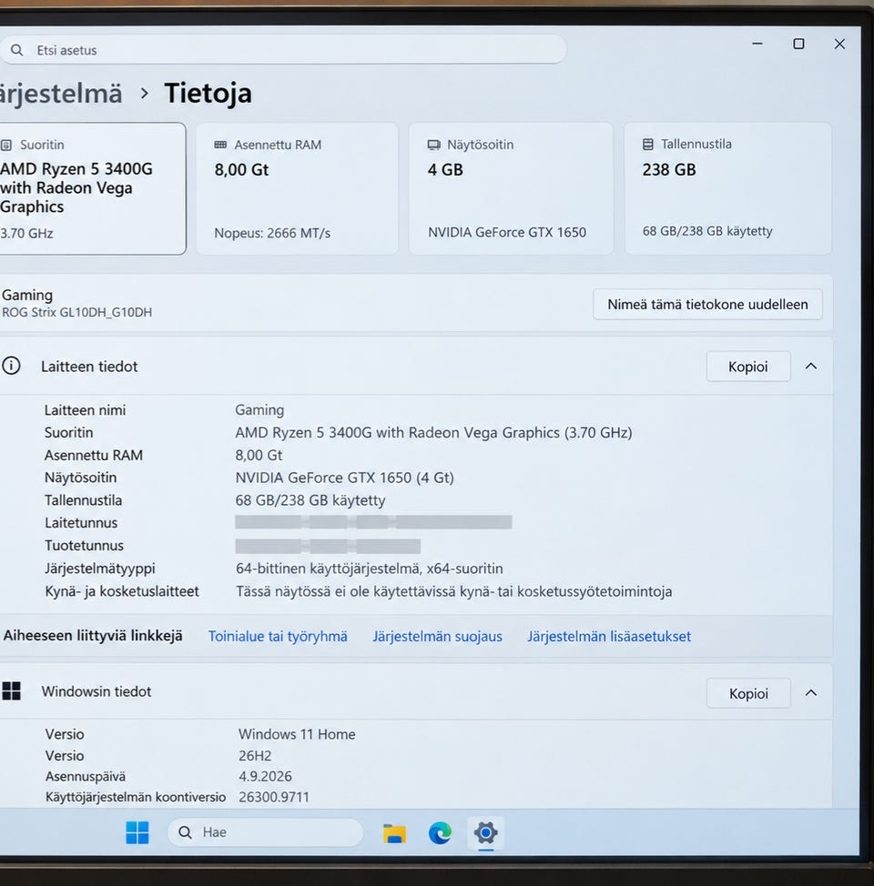Image resolution: width=874 pixels, height=886 pixels.
Task: Open the Toimialue tai työryhmä link
Action: coord(278,636)
